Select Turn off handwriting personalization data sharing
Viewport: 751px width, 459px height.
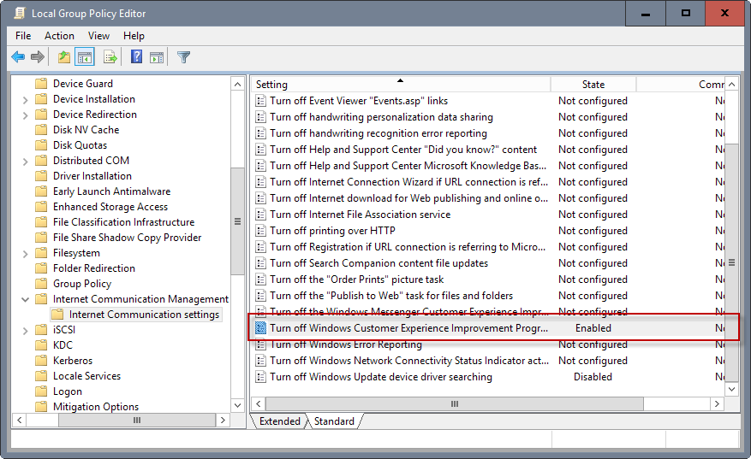pos(381,117)
